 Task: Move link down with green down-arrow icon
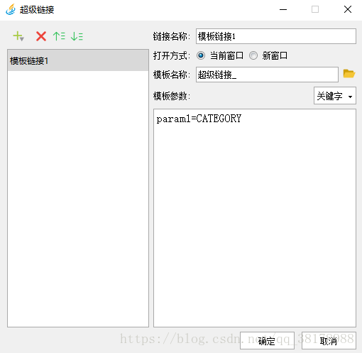click(x=77, y=36)
